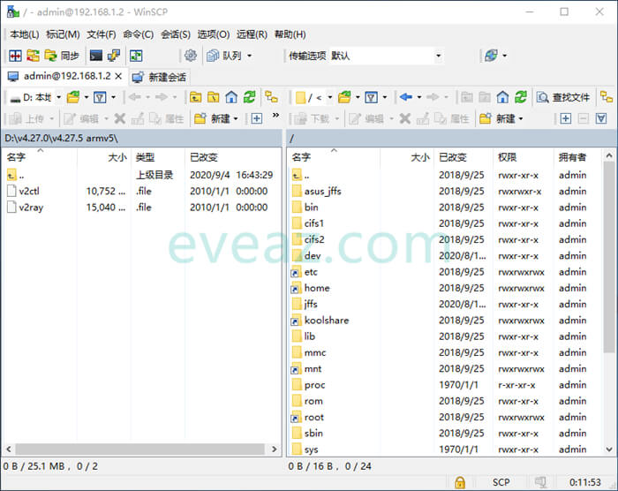Open the 传输选项 transfer settings combo box
Viewport: 618px width, 491px height.
coord(386,56)
